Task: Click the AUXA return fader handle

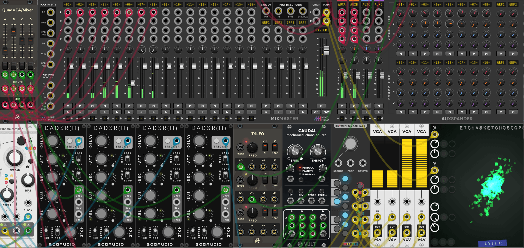Action: click(x=345, y=75)
